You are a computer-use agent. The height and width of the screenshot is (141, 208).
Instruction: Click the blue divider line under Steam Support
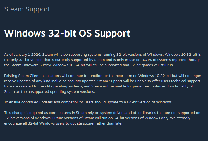tap(103, 21)
